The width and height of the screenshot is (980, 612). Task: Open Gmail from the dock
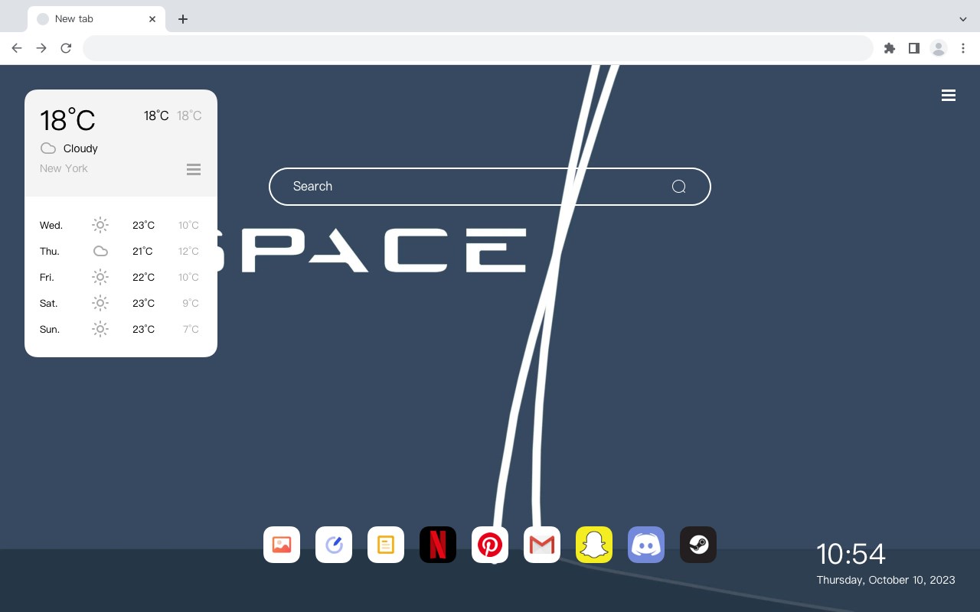(x=542, y=545)
